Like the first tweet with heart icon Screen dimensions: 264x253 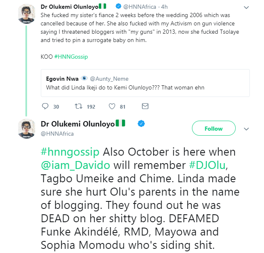[112, 107]
